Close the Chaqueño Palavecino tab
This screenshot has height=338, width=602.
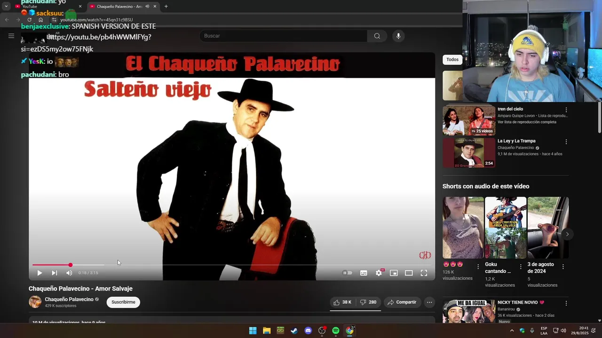point(155,7)
